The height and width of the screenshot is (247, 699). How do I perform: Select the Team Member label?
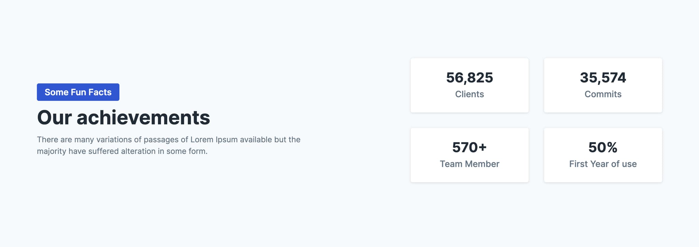pyautogui.click(x=469, y=164)
